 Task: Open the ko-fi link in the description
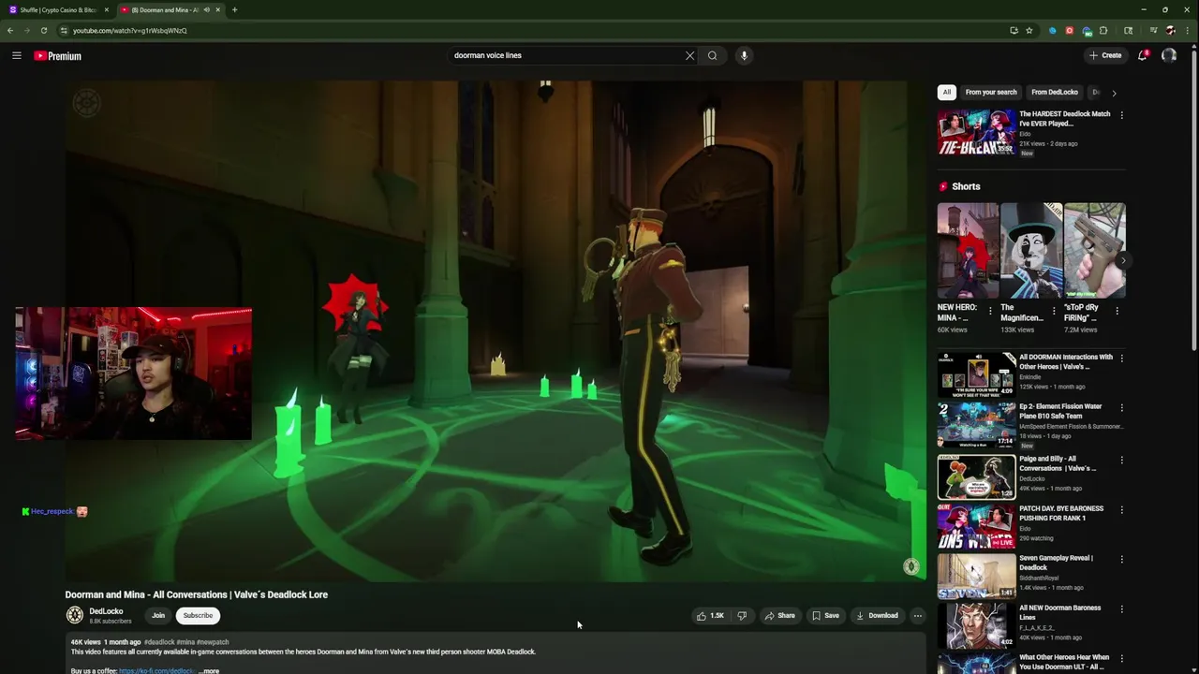coord(157,670)
